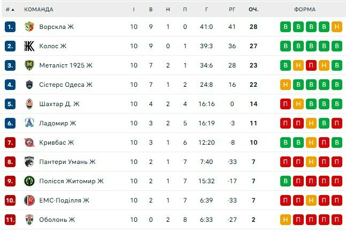Click the Металіст 1925 Ж logo
The width and height of the screenshot is (346, 232).
click(29, 65)
